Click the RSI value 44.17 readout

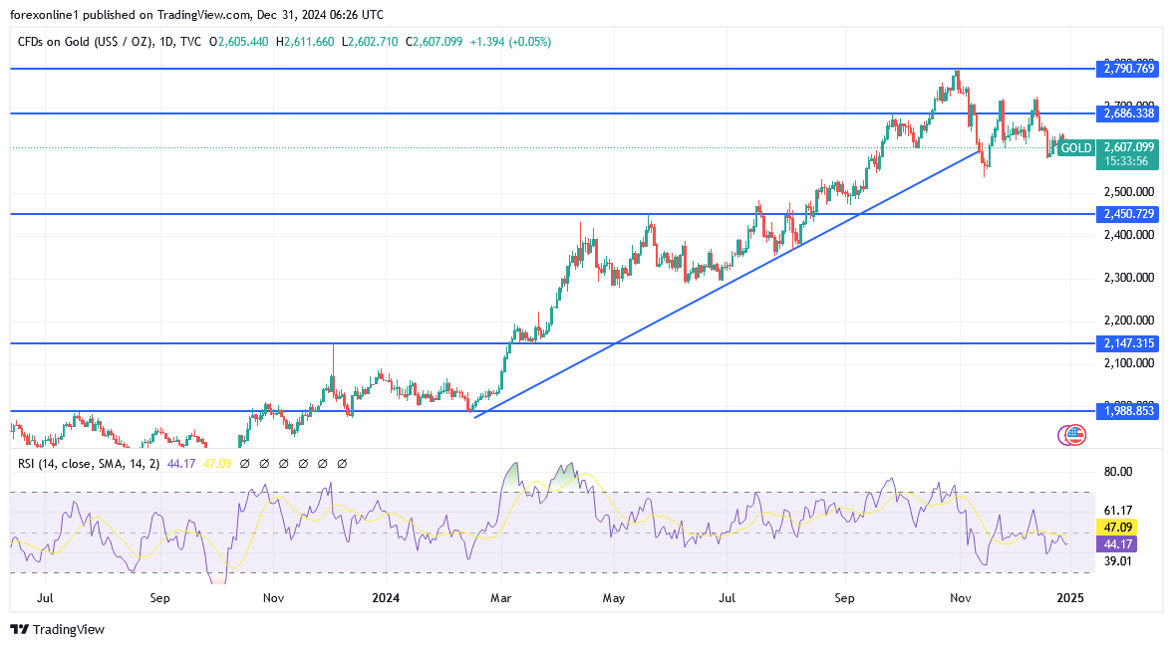pyautogui.click(x=181, y=463)
